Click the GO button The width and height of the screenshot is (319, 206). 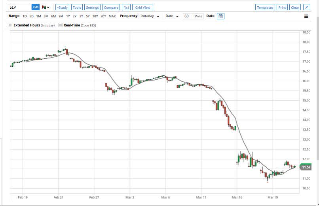(36, 7)
